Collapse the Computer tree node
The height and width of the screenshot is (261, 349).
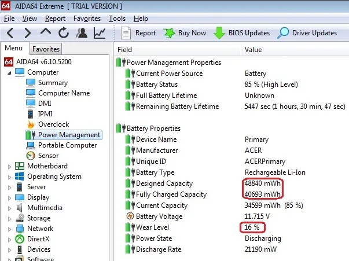coord(9,73)
